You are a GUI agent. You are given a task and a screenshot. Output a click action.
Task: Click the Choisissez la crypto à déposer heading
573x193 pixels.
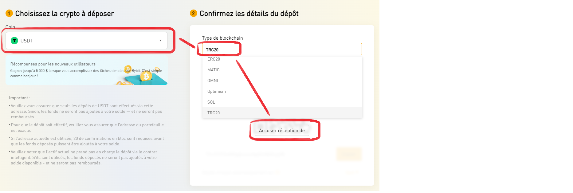pos(65,14)
